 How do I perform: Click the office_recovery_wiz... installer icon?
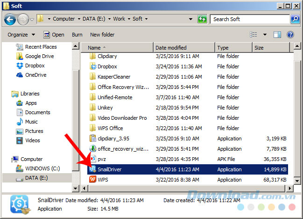(x=93, y=149)
